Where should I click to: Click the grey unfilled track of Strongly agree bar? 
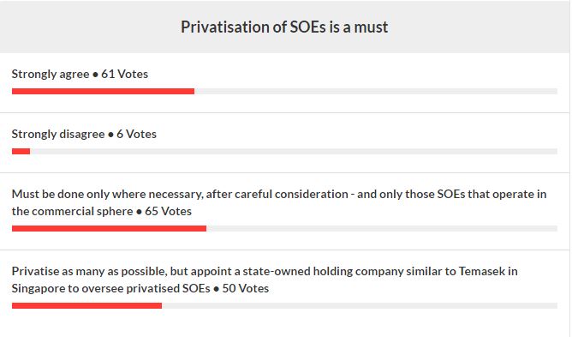click(376, 92)
